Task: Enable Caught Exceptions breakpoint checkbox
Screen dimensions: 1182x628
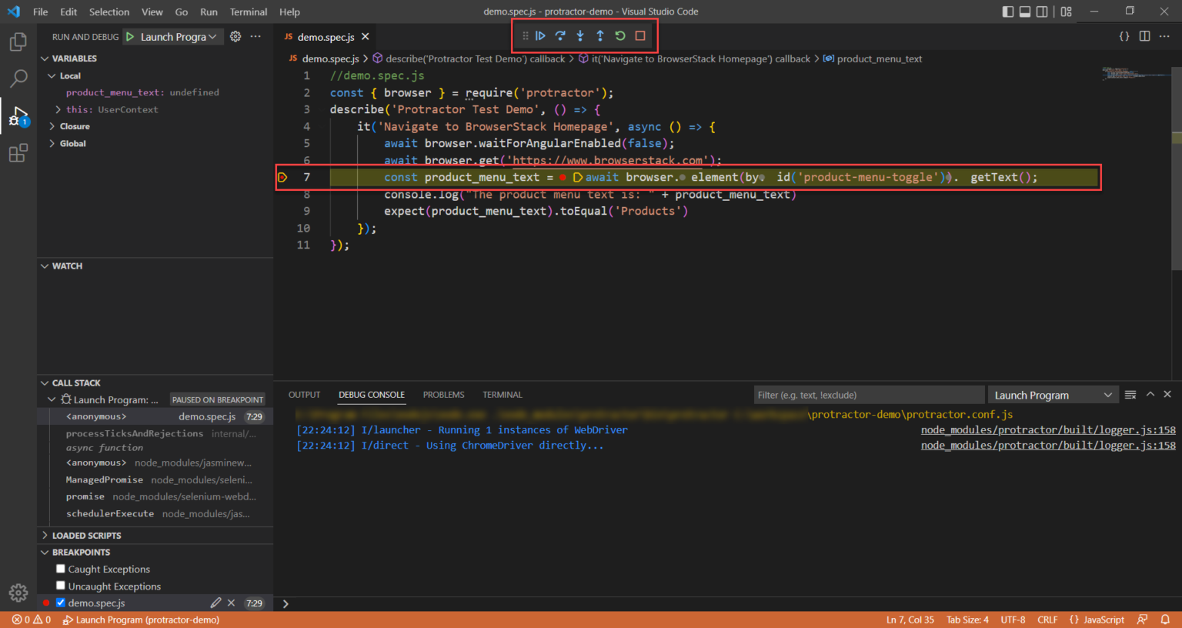Action: click(61, 569)
